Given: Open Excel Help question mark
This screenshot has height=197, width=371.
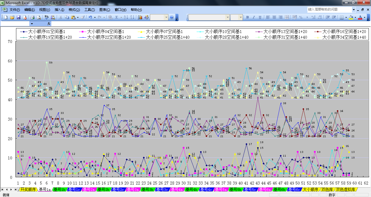Looking at the screenshot, I should click(x=172, y=17).
